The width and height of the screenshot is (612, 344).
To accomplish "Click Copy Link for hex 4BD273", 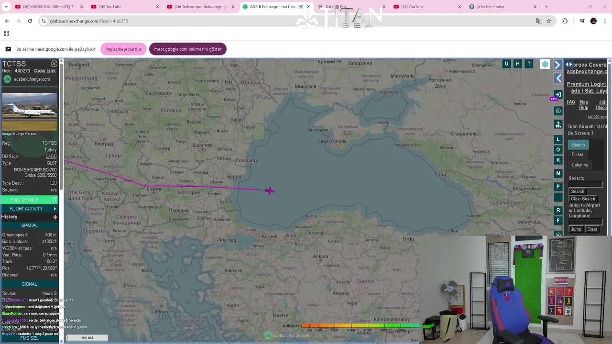I will click(x=44, y=71).
